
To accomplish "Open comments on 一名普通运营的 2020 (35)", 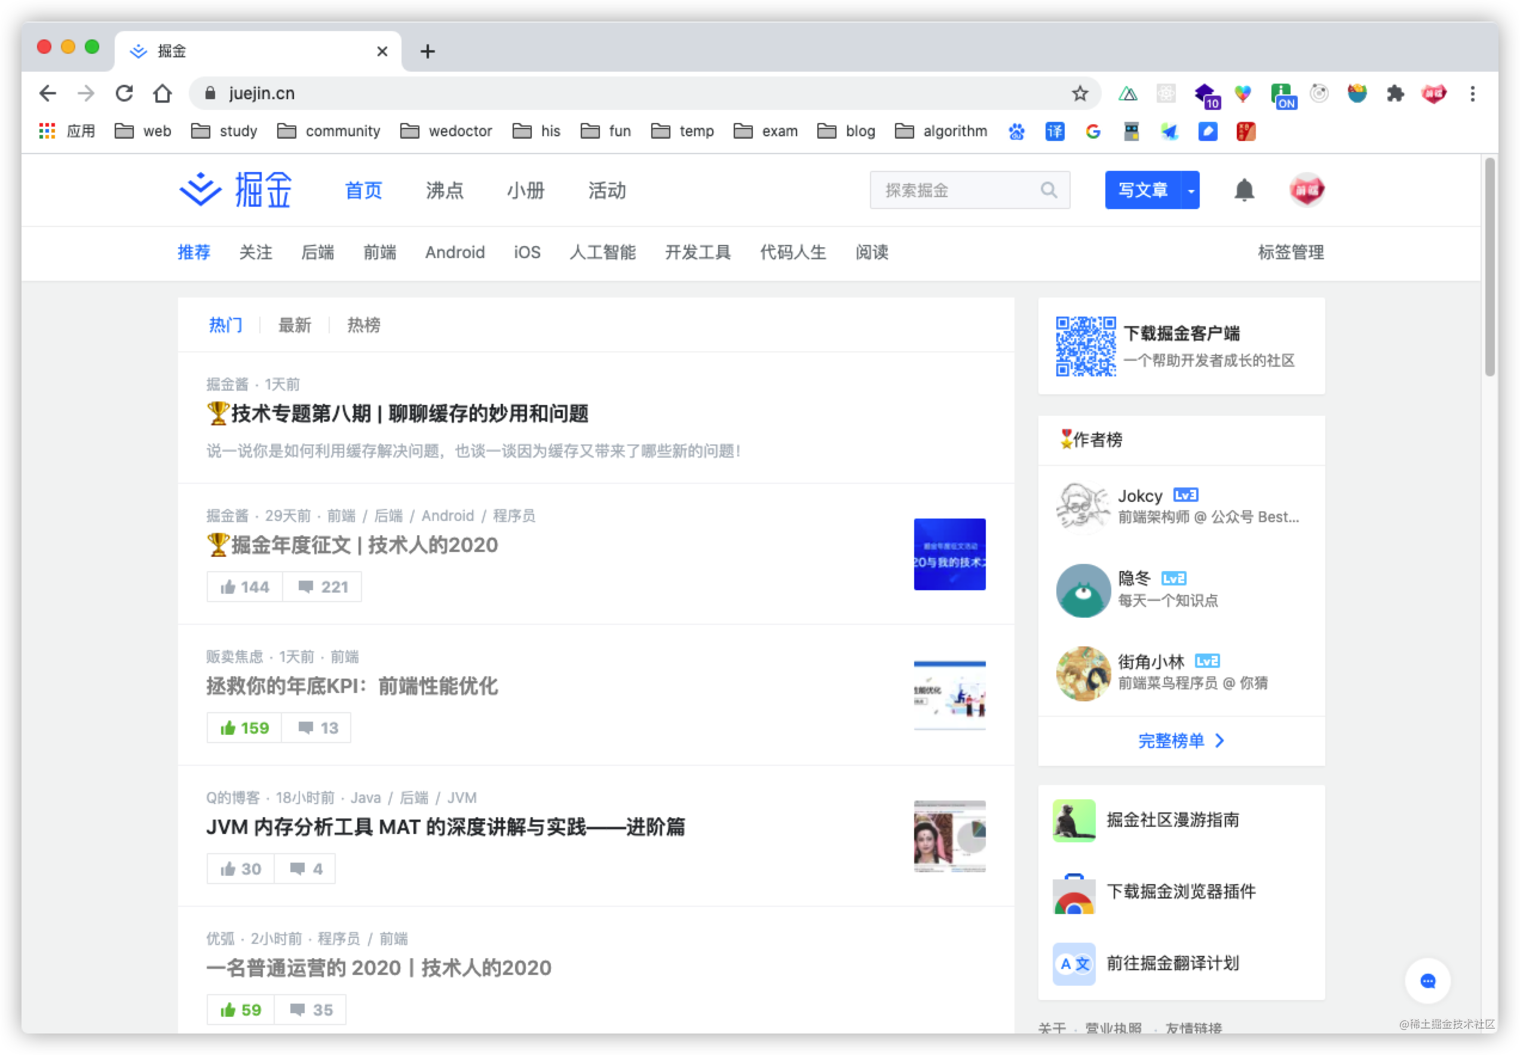I will 310,1010.
